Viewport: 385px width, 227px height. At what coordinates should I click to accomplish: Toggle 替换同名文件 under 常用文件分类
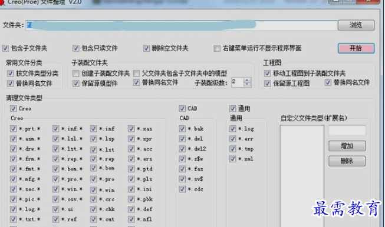(x=10, y=84)
